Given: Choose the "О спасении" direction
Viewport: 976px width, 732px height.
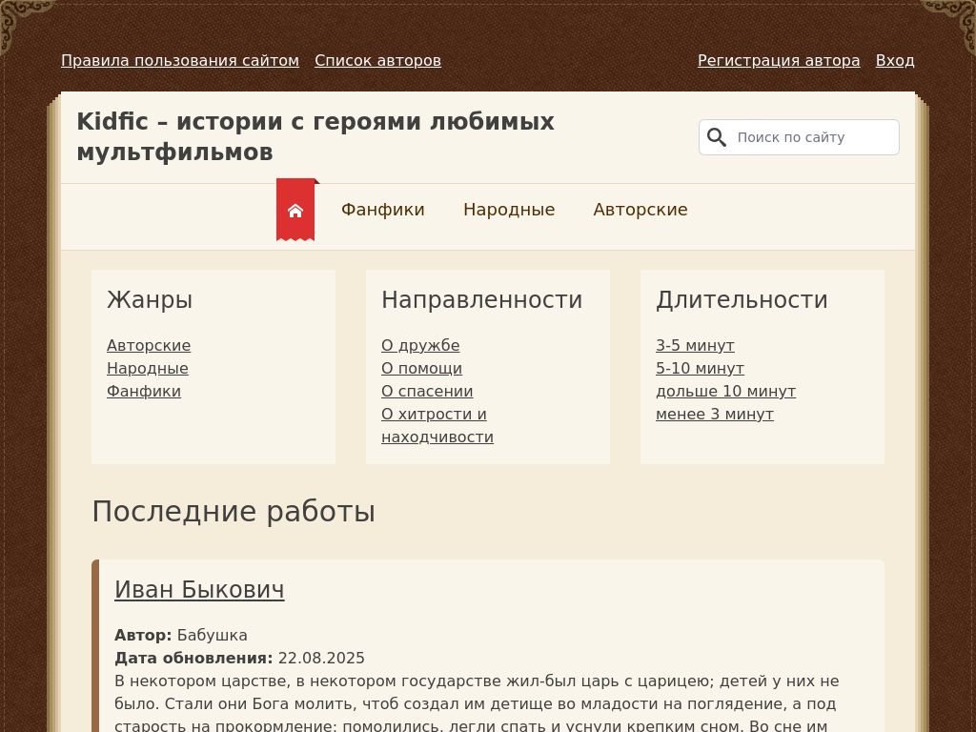Looking at the screenshot, I should click(x=427, y=392).
